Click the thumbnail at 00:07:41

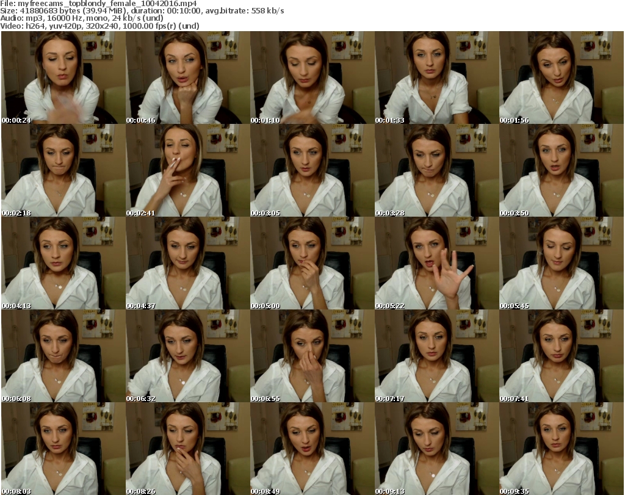click(561, 356)
